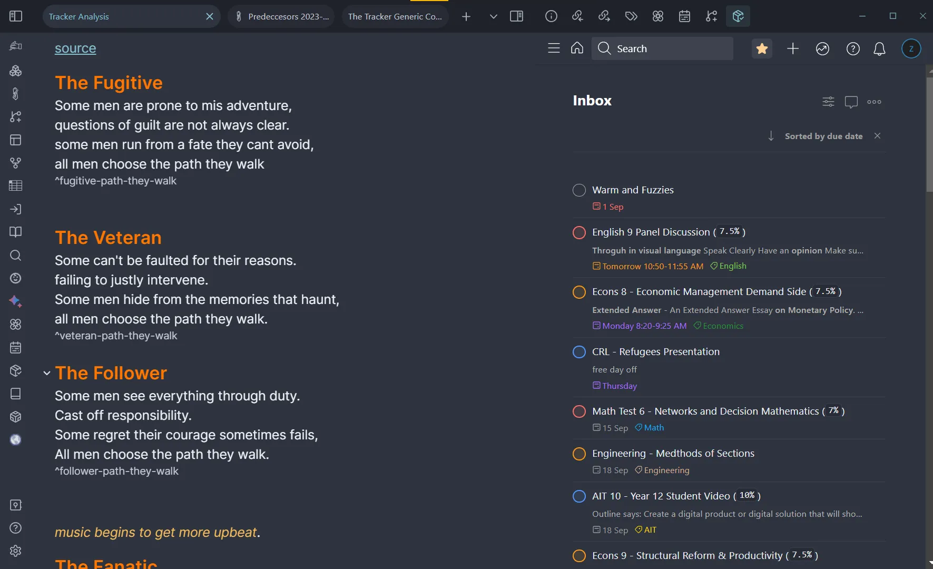Click Sorted by due date label
The image size is (933, 569).
(823, 136)
